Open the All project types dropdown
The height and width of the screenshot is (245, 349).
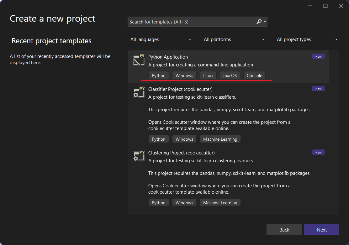pos(307,39)
